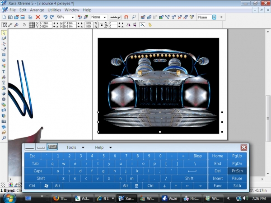The width and height of the screenshot is (271, 203).
Task: Select the Photo tool
Action: tap(4, 121)
